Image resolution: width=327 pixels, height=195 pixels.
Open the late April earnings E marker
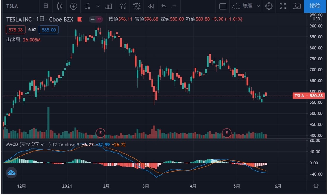pos(226,133)
